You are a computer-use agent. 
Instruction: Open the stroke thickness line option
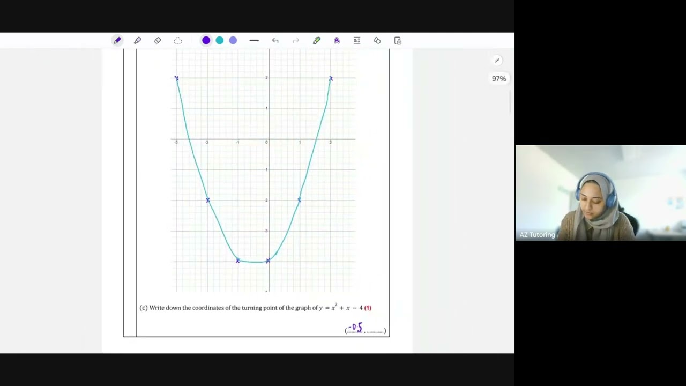coord(254,41)
